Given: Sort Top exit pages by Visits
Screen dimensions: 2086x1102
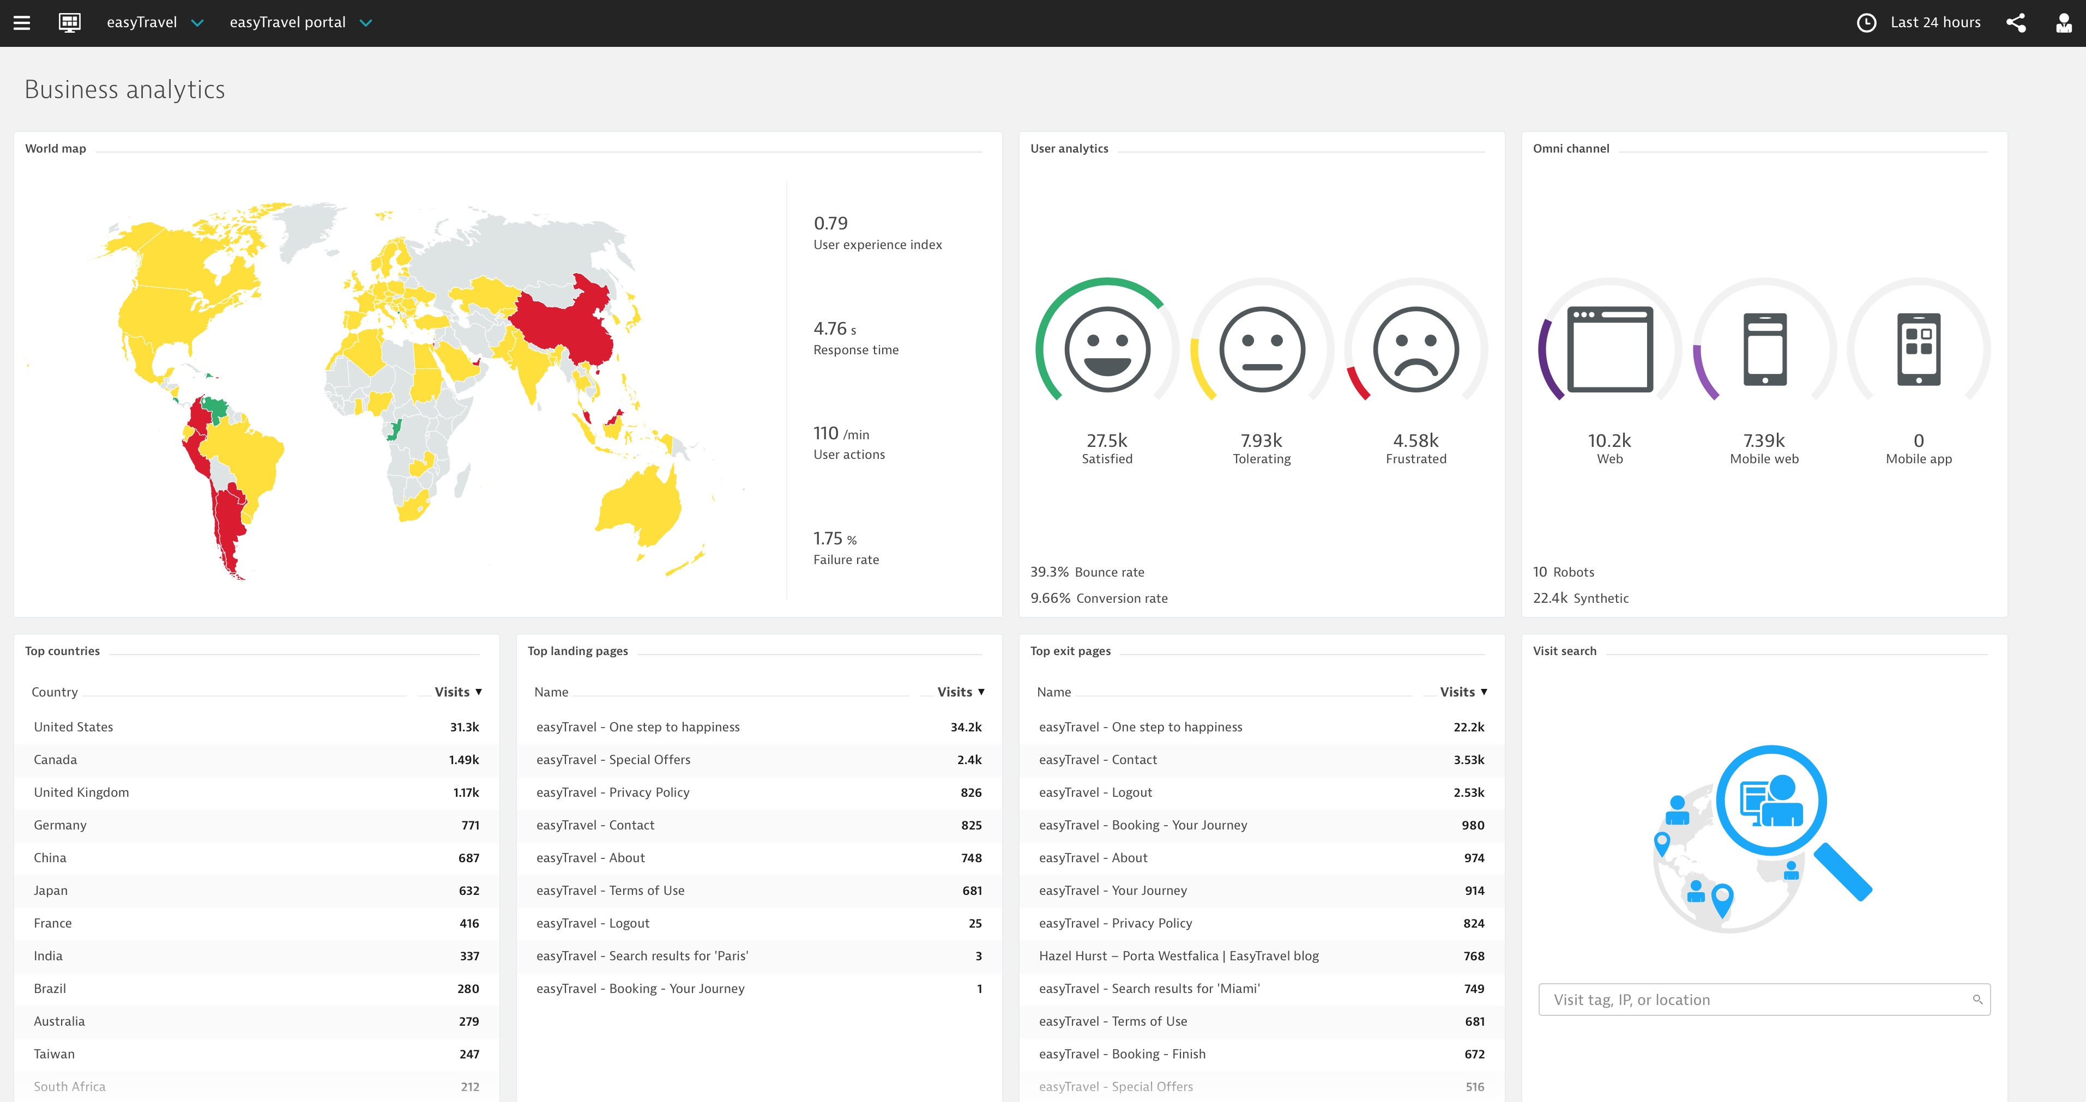Looking at the screenshot, I should 1463,692.
